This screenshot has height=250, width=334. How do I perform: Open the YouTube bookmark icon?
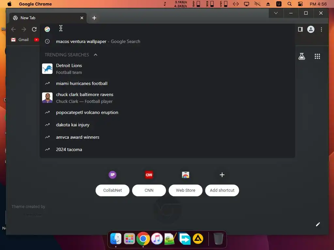[37, 40]
